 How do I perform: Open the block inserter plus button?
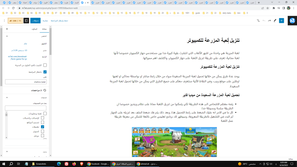tap(282, 20)
